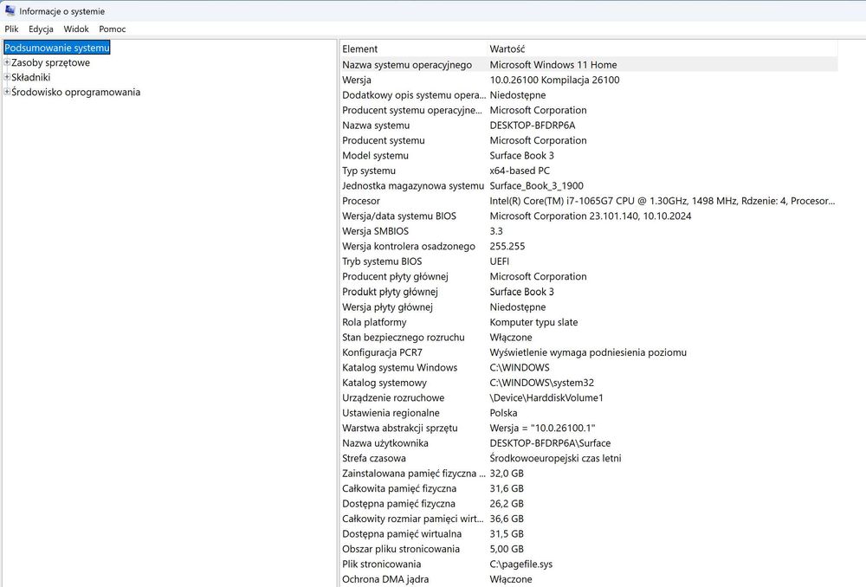Screen dimensions: 866x587
Task: Select the Stan bezpiecznego rozruchu row
Action: (x=589, y=338)
